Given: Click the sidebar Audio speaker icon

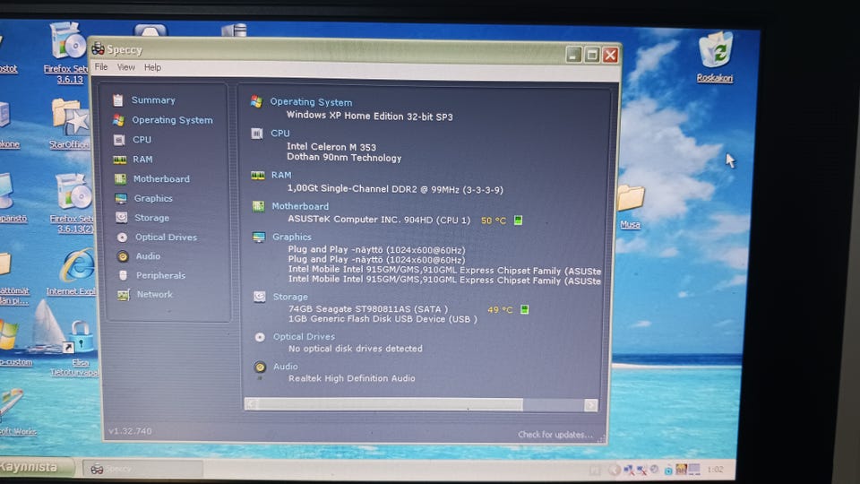Looking at the screenshot, I should [123, 256].
